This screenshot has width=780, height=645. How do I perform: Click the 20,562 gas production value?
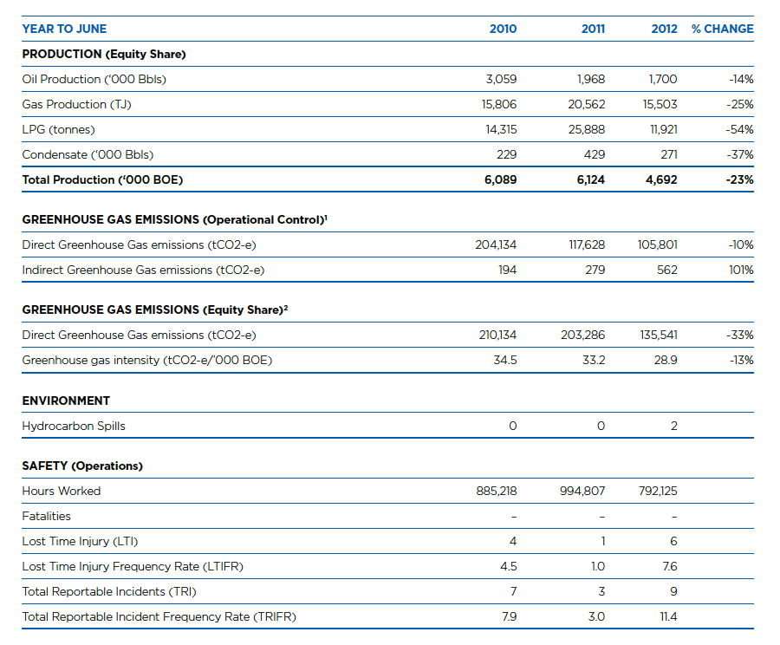(587, 105)
